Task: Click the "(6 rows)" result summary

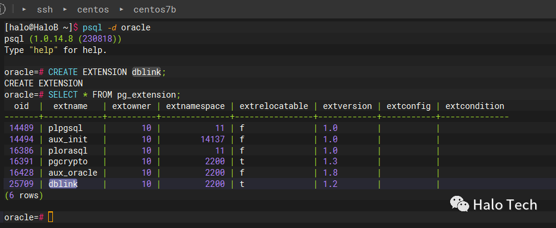Action: [x=24, y=195]
